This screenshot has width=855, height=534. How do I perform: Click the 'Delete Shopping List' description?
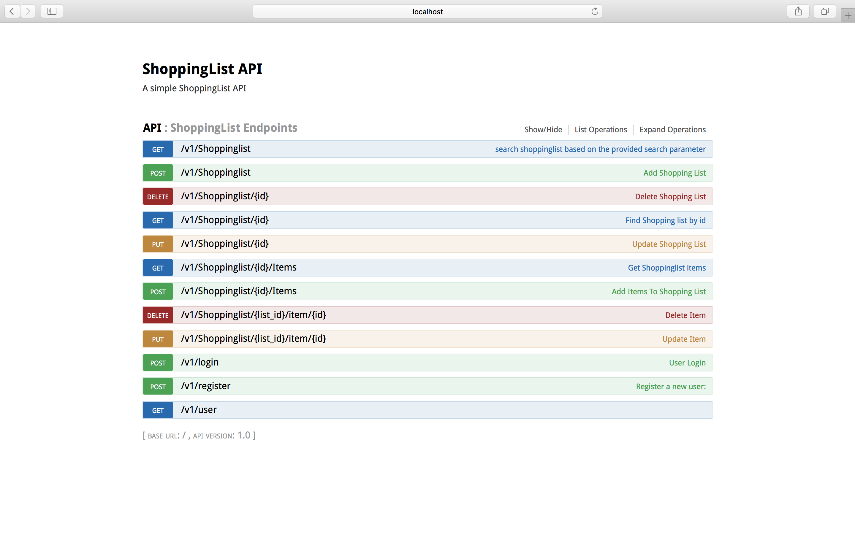coord(670,196)
